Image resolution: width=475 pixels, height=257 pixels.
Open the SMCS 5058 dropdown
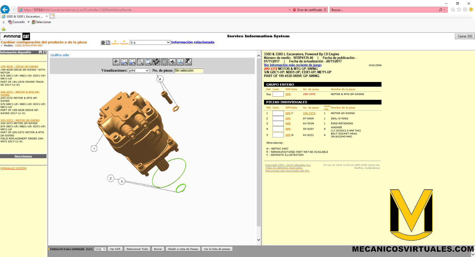(x=100, y=249)
